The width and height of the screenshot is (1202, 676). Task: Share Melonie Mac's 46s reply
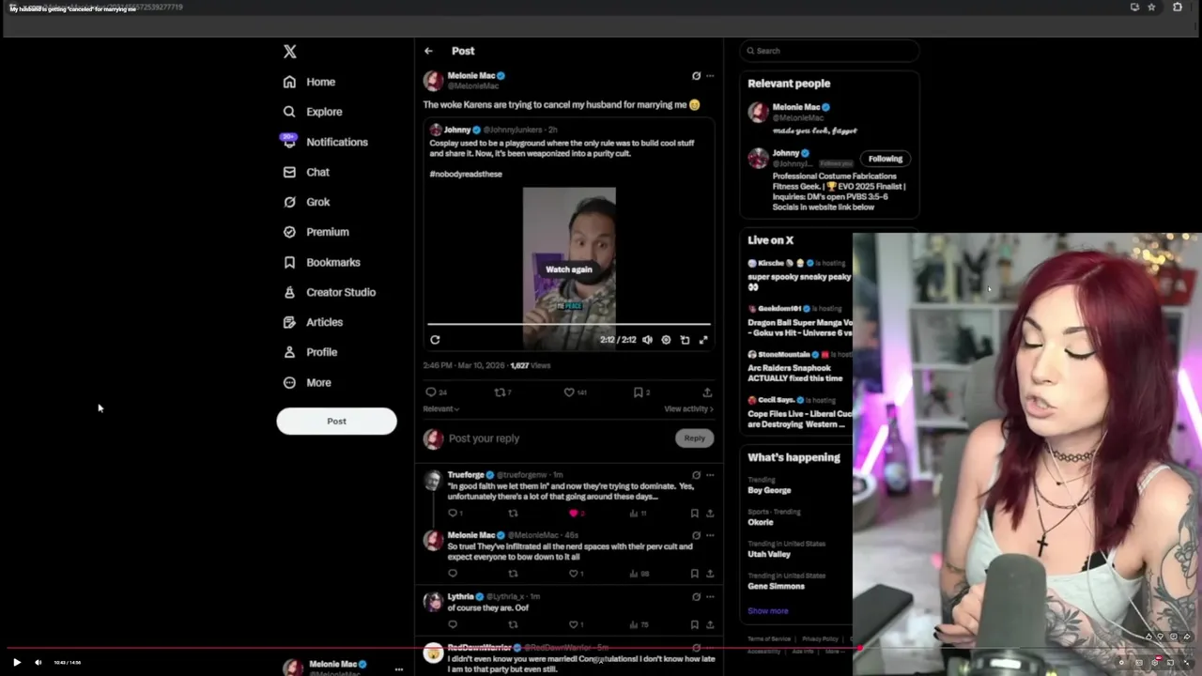710,574
